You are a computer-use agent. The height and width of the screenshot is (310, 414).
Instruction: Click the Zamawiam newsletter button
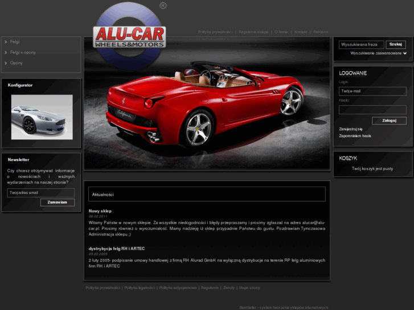point(58,202)
